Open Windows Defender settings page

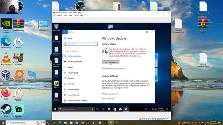[x=75, y=62]
